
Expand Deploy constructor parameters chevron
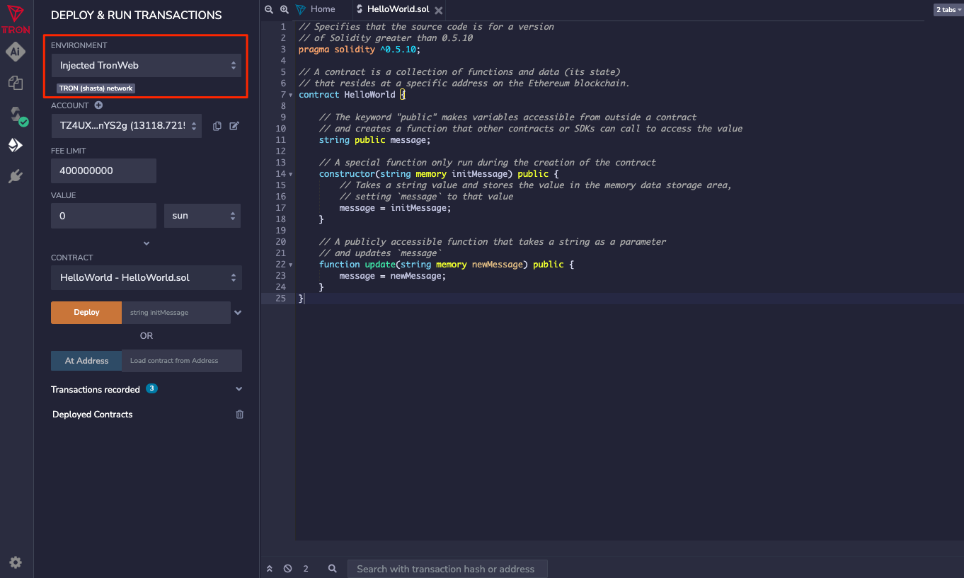coord(239,313)
